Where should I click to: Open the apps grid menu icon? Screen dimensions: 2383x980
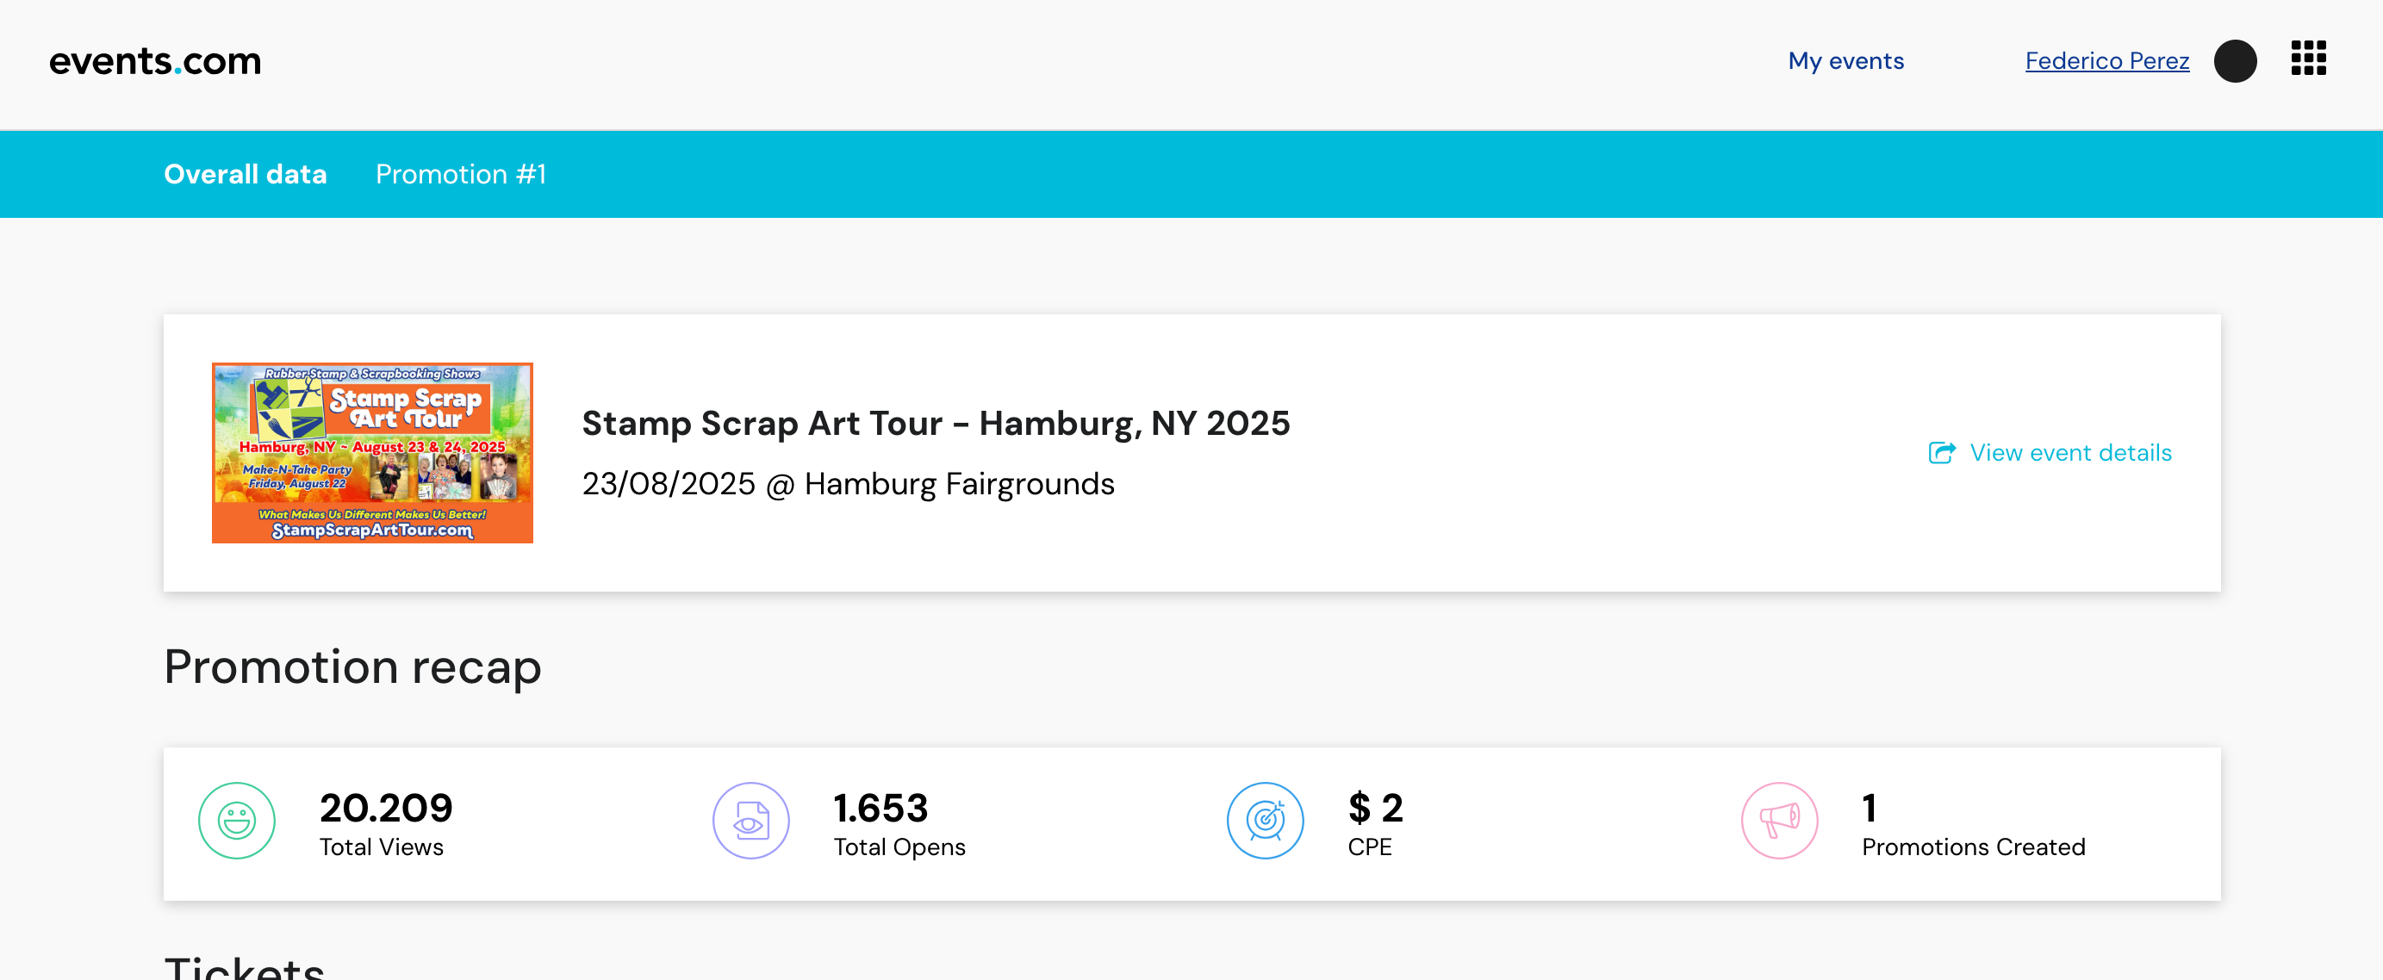[x=2308, y=59]
